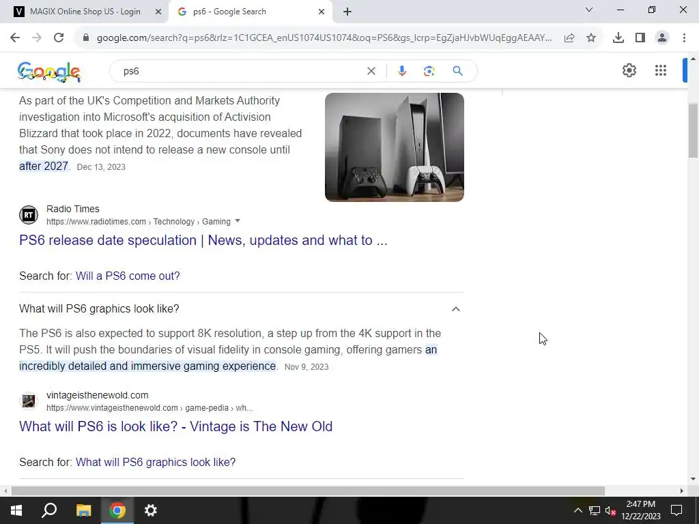Viewport: 699px width, 524px height.
Task: Click the scroll-right arrow of the horizontal scrollbar
Action: [682, 491]
